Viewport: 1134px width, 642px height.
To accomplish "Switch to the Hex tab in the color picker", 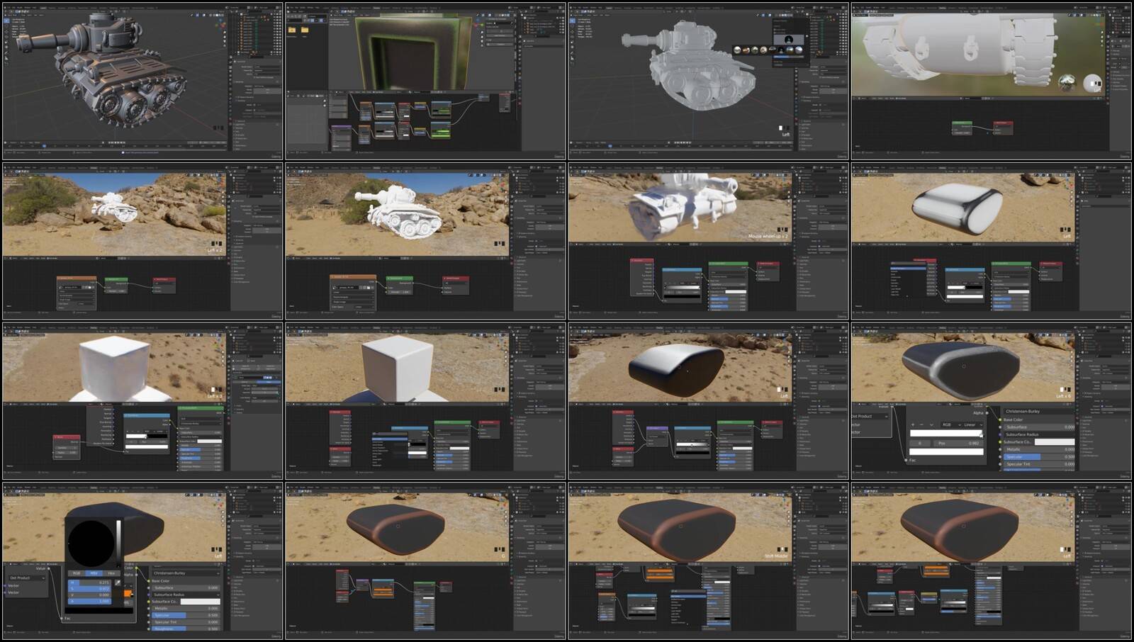I will coord(111,573).
